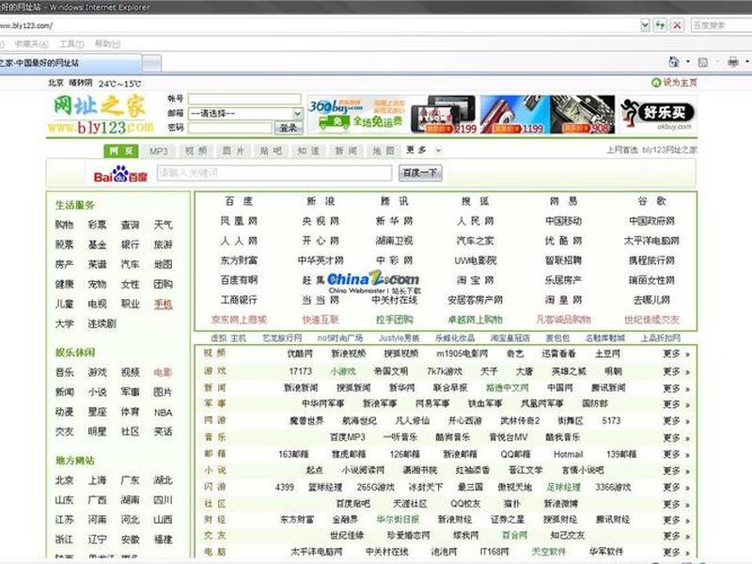The height and width of the screenshot is (564, 752).
Task: Expand 更多 in the 军事 row
Action: point(676,404)
